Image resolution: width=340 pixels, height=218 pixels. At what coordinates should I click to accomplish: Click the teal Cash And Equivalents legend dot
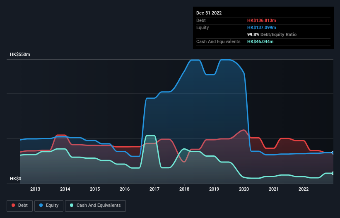click(x=72, y=205)
